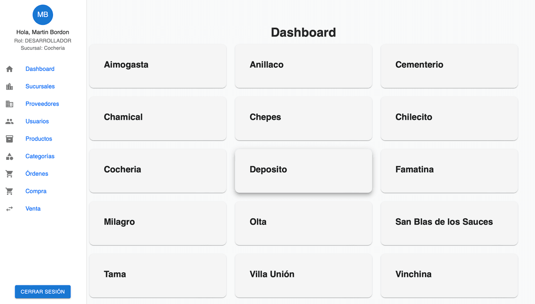Open the Sucursales menu link

pos(40,86)
